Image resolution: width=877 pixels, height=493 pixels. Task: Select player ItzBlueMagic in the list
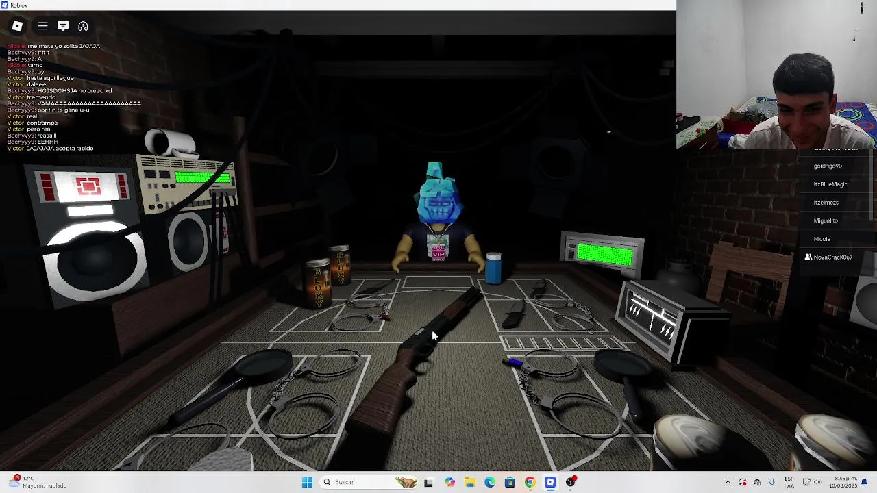point(830,184)
